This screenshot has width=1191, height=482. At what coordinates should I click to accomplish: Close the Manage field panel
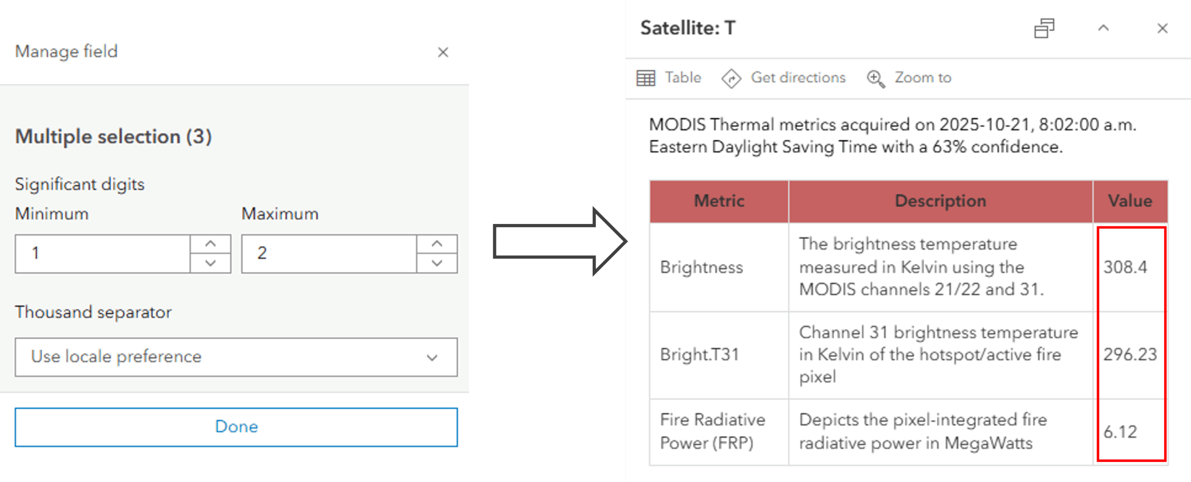click(x=443, y=52)
